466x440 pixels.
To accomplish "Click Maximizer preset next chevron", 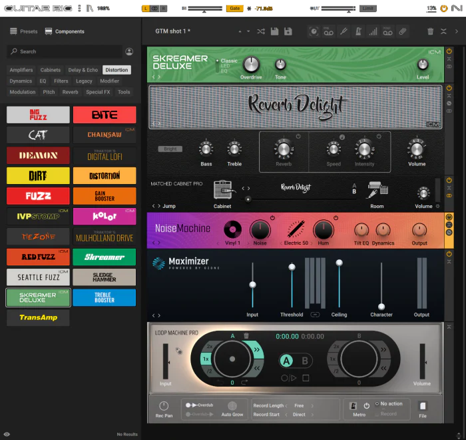I will tap(159, 315).
